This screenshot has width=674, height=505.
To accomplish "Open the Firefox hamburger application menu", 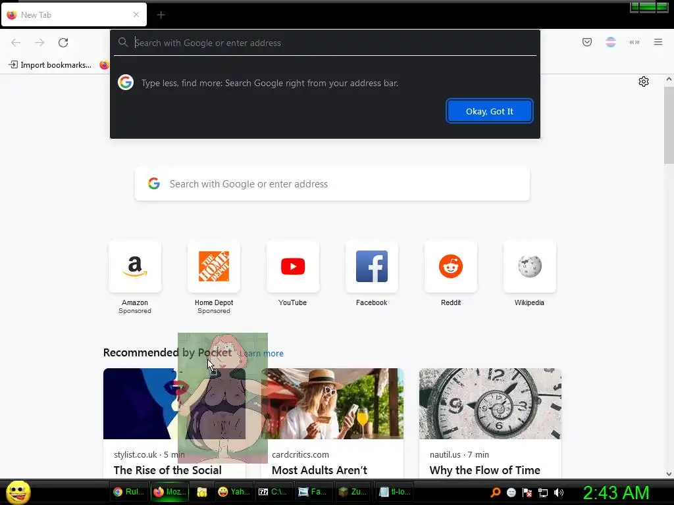I will (x=658, y=42).
